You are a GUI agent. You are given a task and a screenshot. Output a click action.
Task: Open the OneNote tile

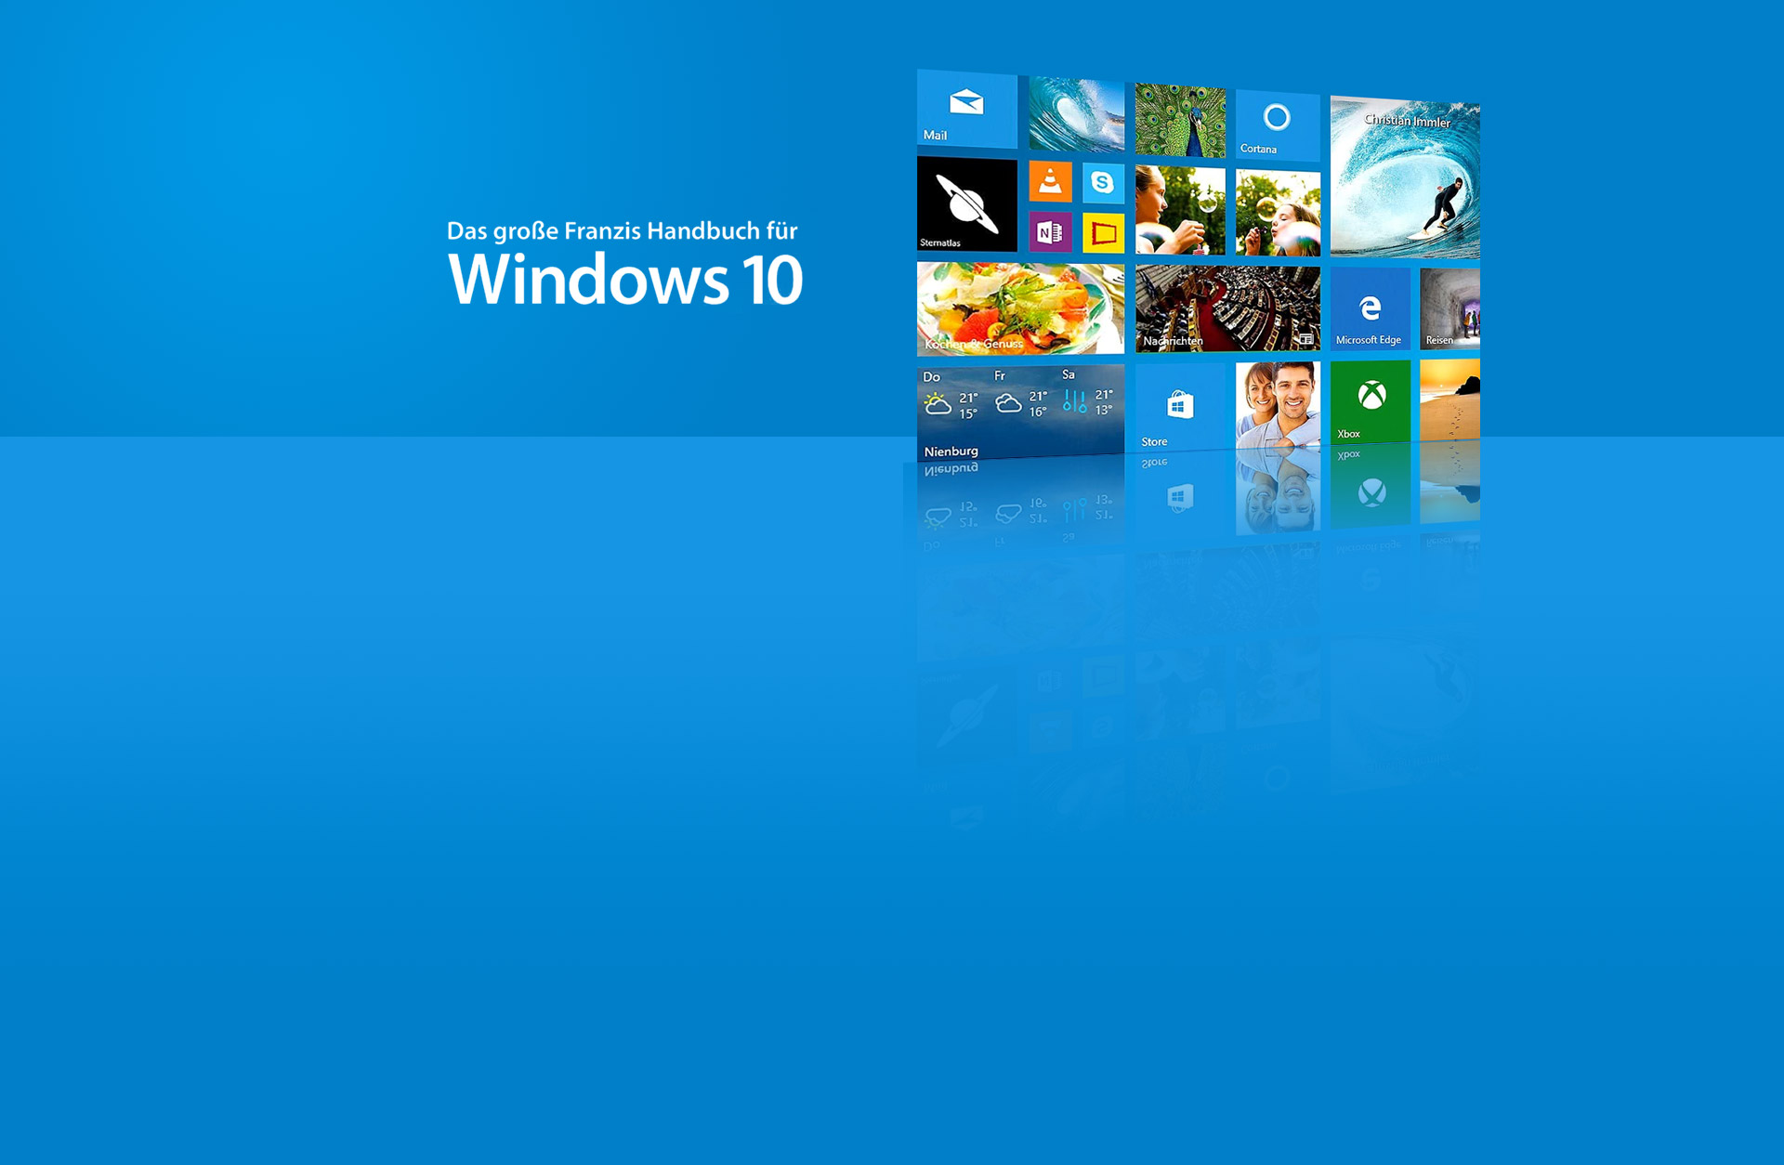point(1050,232)
